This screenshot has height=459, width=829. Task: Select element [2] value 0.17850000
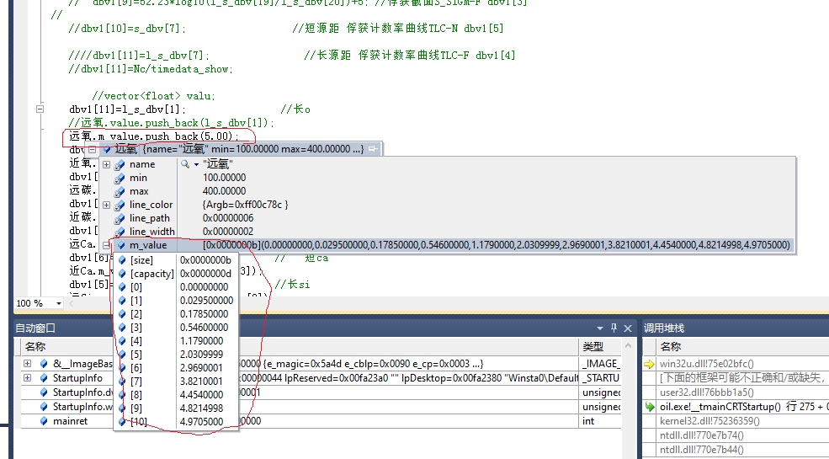click(x=204, y=314)
